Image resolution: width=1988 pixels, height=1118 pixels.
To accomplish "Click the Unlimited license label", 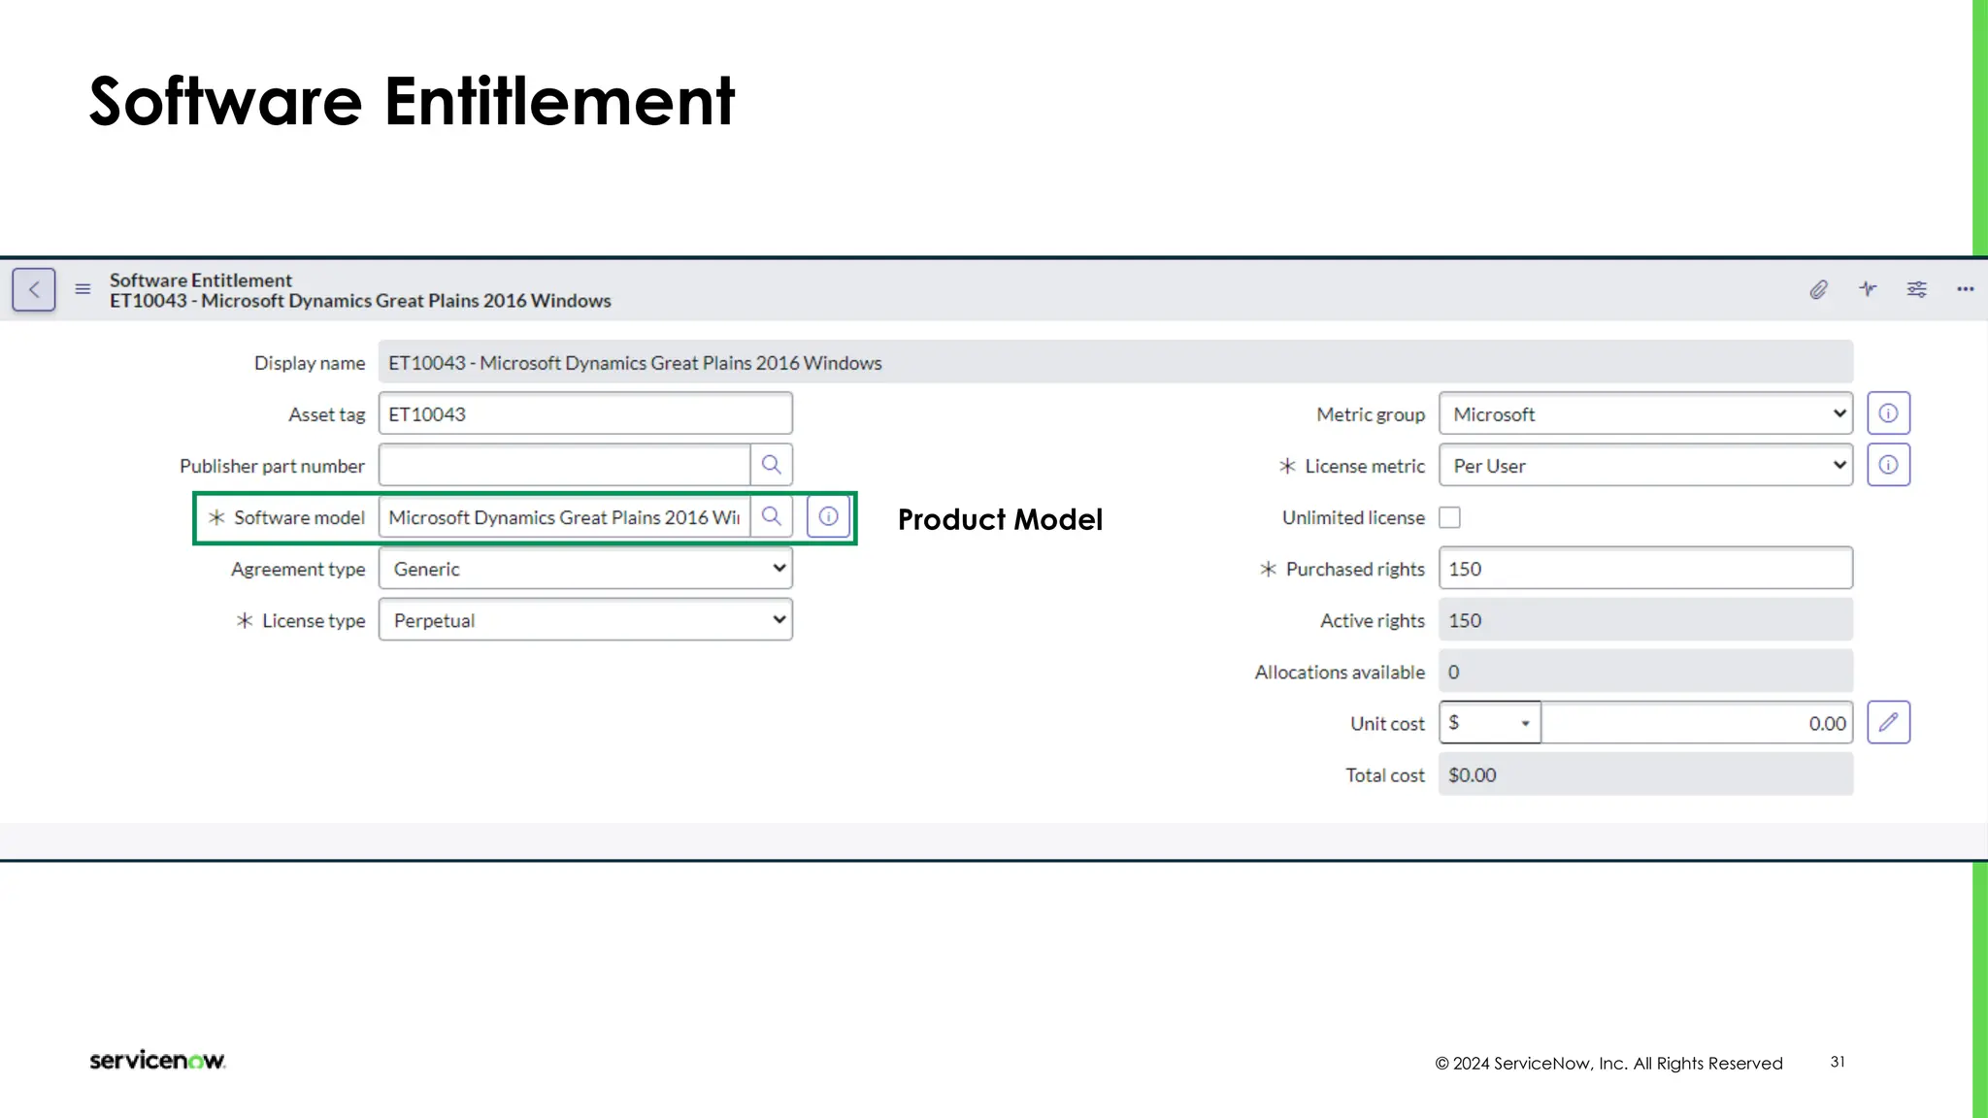I will click(x=1353, y=517).
